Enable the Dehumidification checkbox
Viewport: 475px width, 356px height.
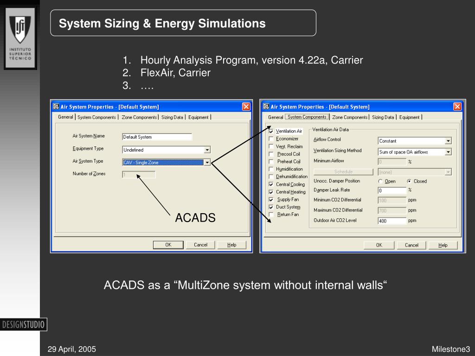[x=271, y=177]
